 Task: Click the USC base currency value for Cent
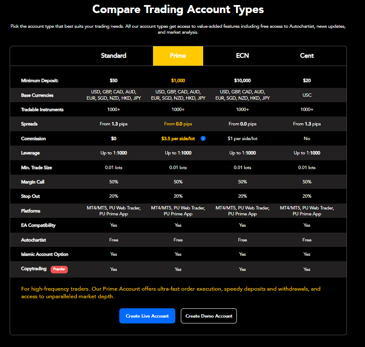(x=307, y=95)
